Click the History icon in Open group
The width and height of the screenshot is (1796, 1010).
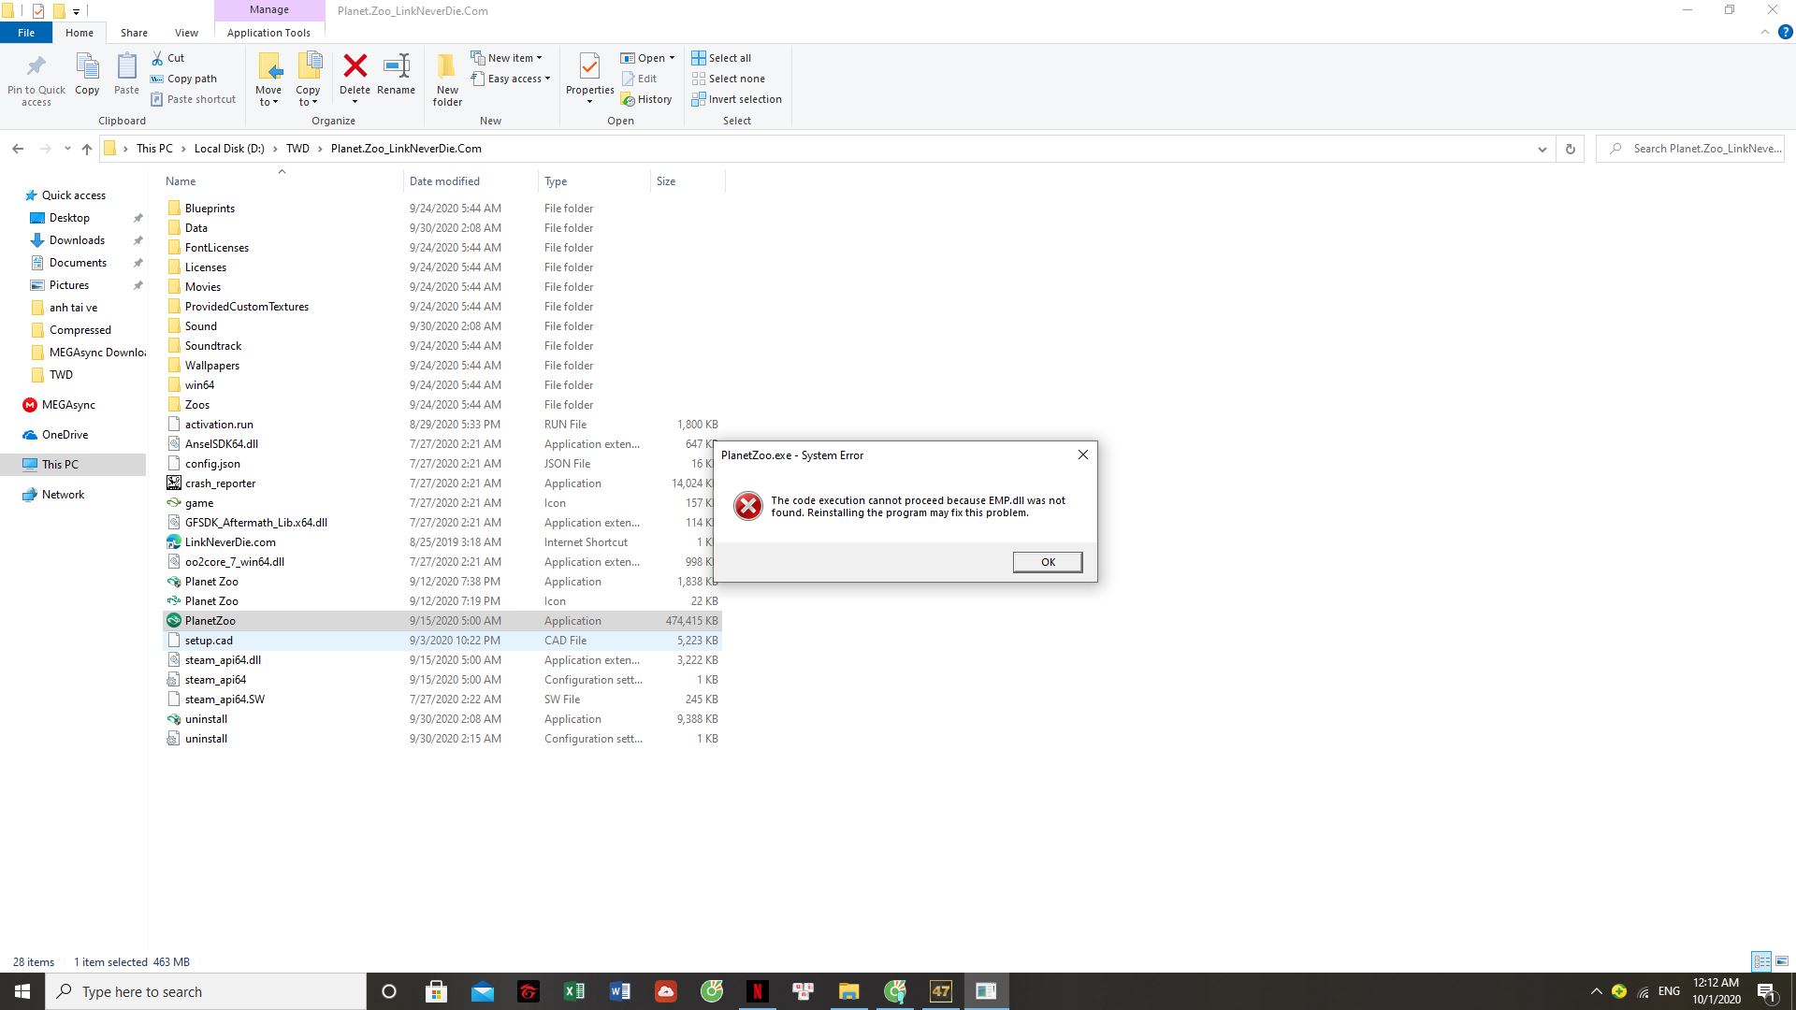point(646,99)
